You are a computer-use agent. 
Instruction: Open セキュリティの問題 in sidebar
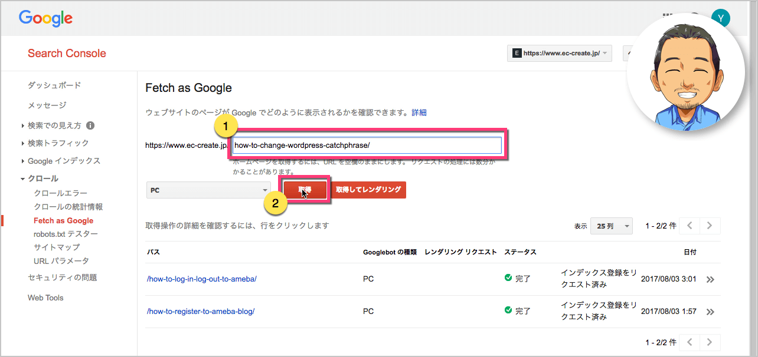(62, 277)
